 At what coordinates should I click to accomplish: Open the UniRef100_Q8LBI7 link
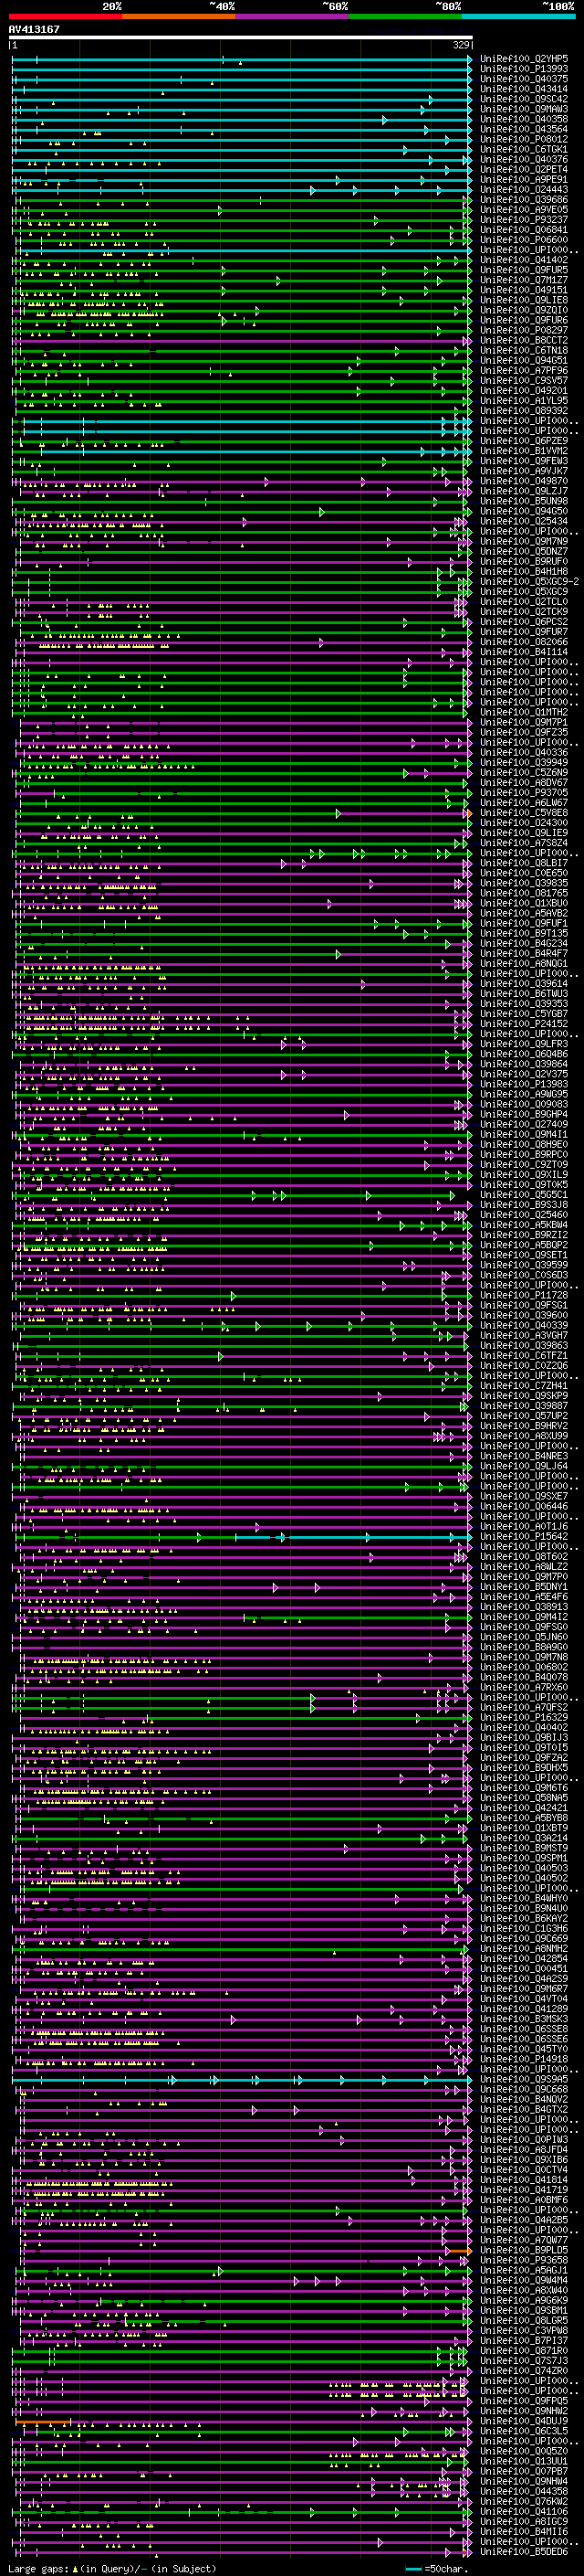[x=523, y=863]
